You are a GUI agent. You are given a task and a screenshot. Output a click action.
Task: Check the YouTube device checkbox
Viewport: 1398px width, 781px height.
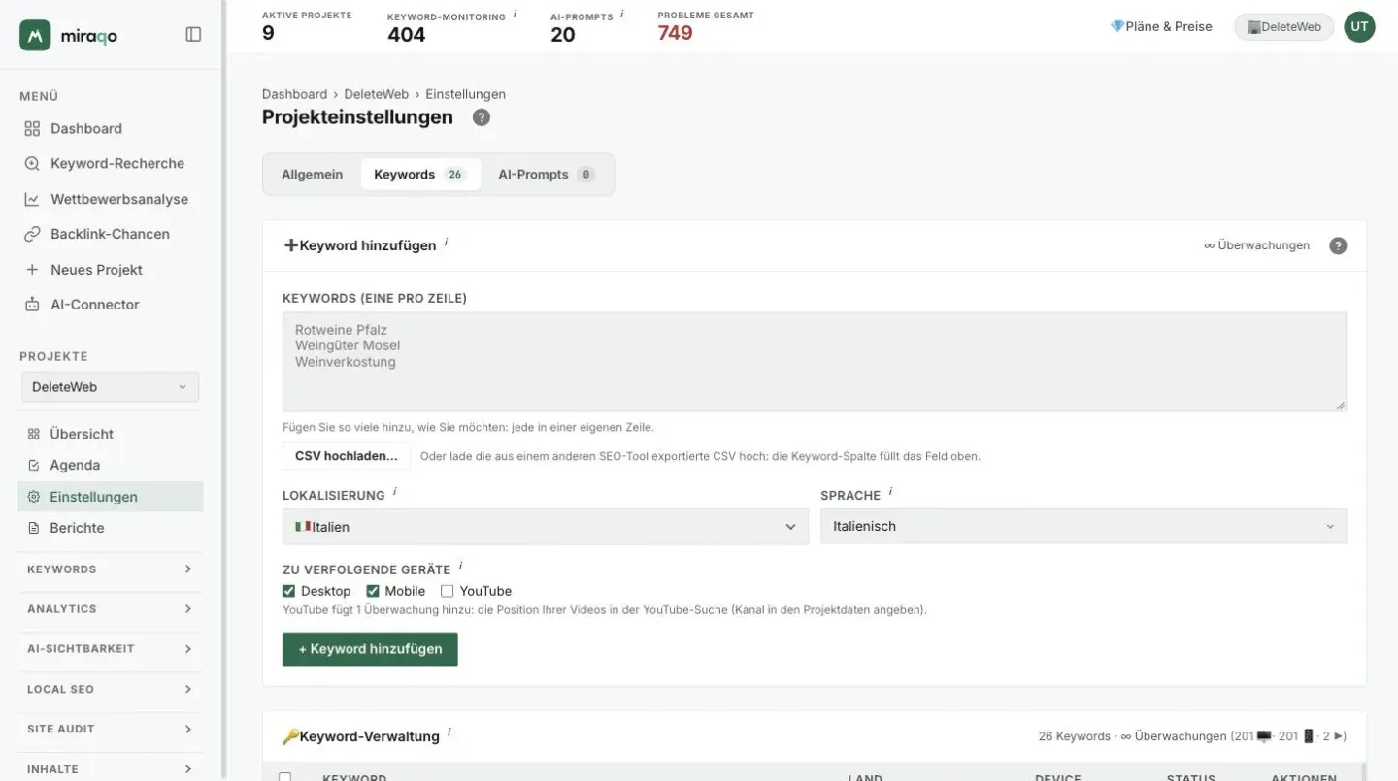pyautogui.click(x=448, y=591)
